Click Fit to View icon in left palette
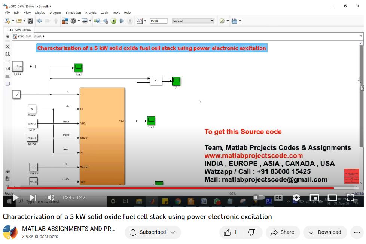 tap(8, 54)
